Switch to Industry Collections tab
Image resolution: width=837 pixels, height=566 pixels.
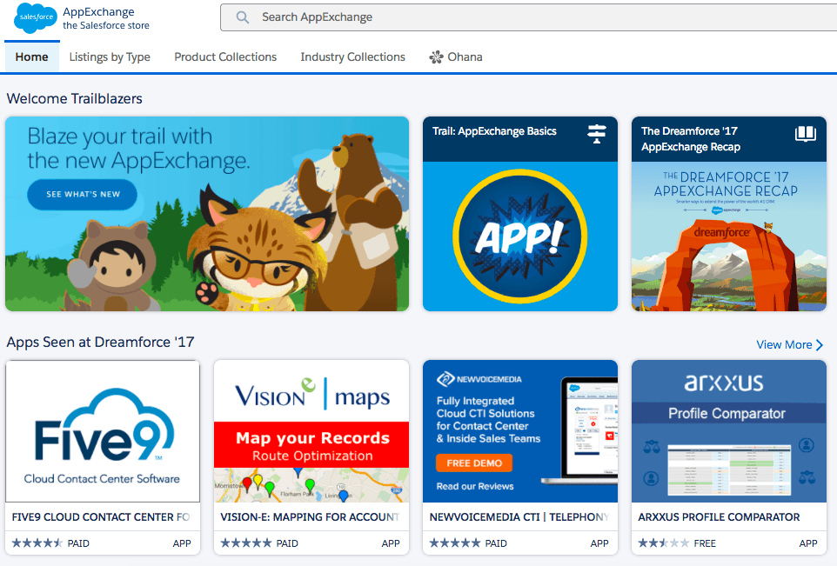click(x=353, y=57)
